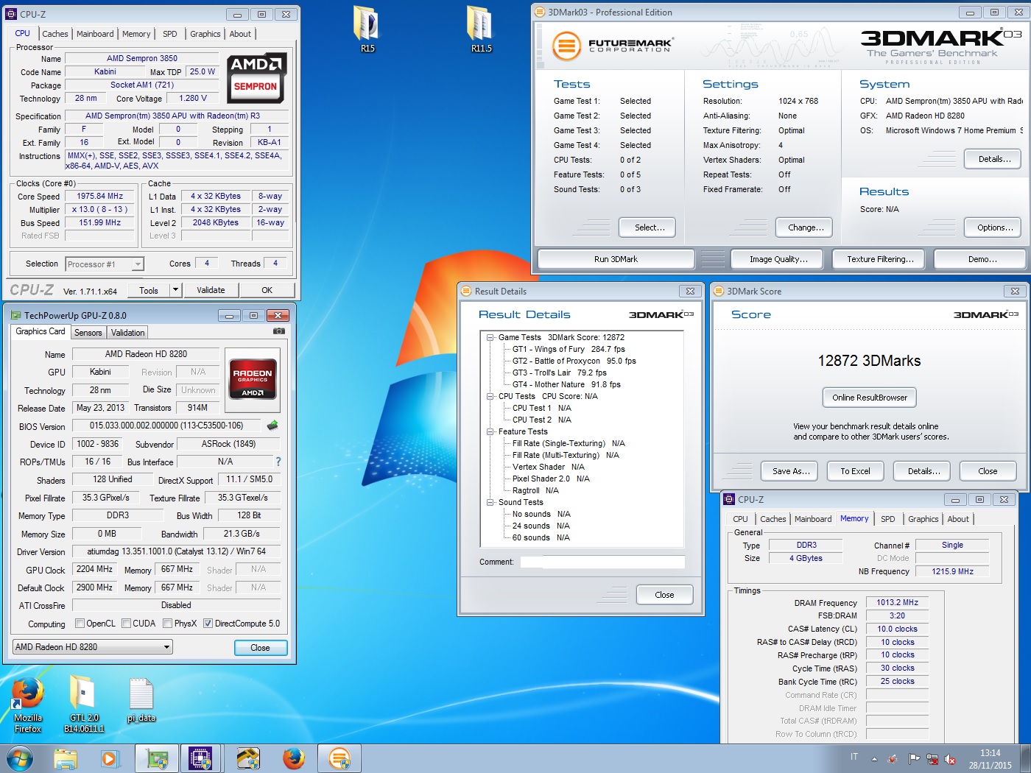Click Online ResultBrowser button
Screen dimensions: 1031x773
click(x=870, y=398)
